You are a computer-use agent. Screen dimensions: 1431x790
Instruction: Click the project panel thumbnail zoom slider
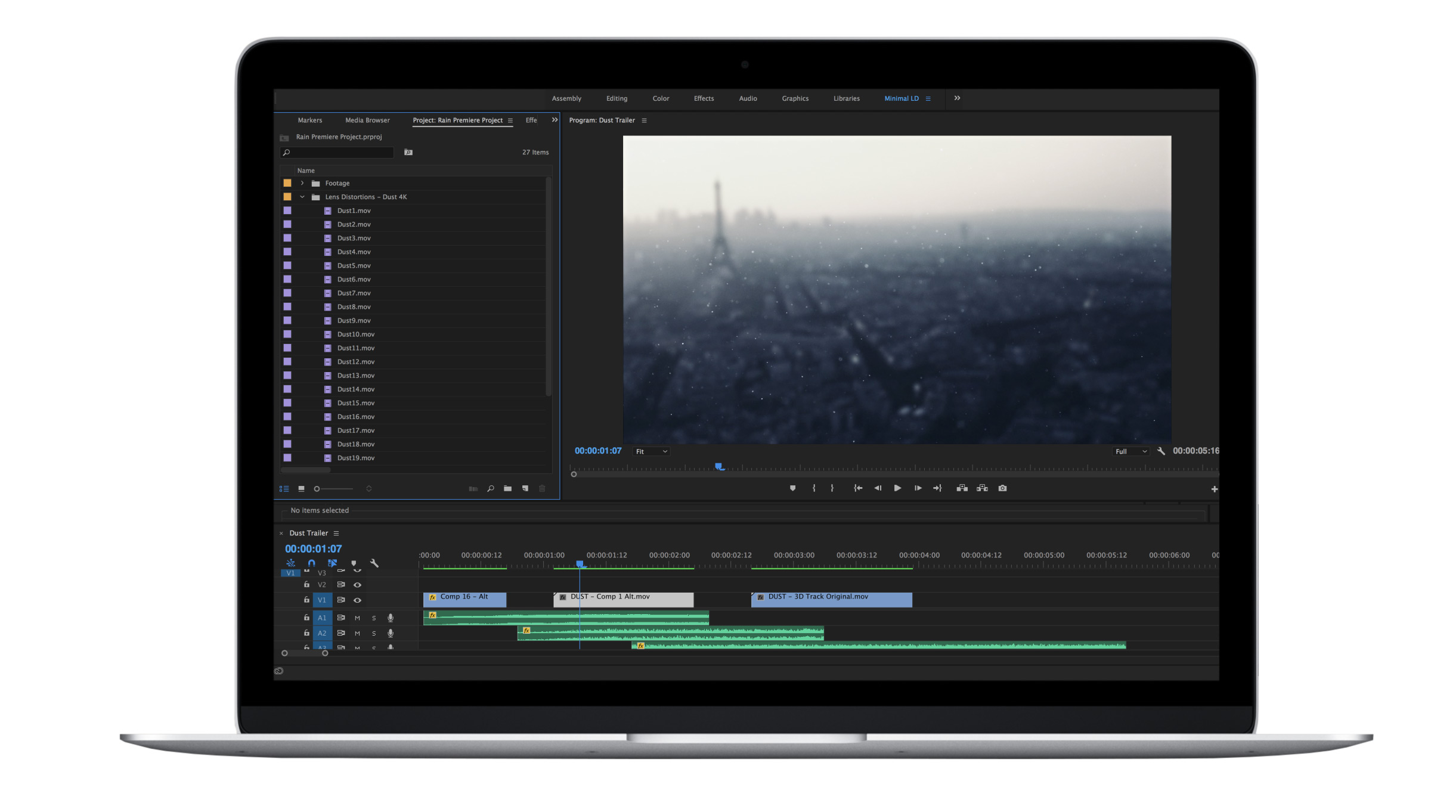[x=334, y=489]
